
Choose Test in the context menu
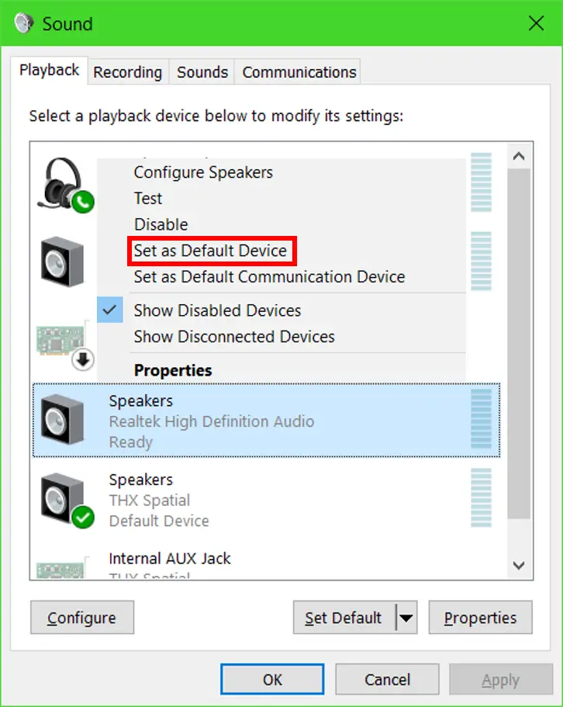[281, 199]
